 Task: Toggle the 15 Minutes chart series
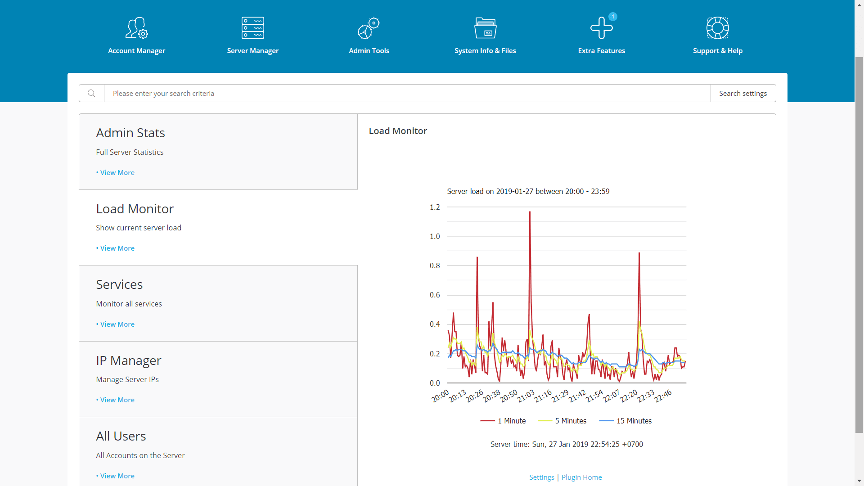(x=625, y=421)
